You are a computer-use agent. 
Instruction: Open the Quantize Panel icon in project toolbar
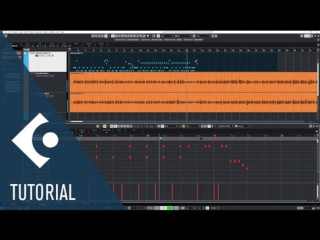[216, 36]
